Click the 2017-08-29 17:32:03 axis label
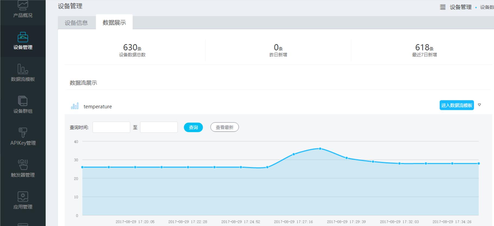494x226 pixels. [399, 222]
